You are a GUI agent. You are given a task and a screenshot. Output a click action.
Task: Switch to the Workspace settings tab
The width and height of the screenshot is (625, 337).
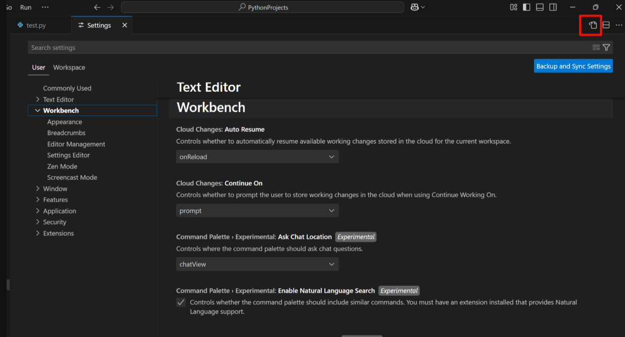click(x=69, y=67)
